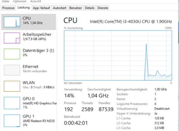Switch to the App-Verlauf tab
The image size is (179, 131).
[41, 8]
